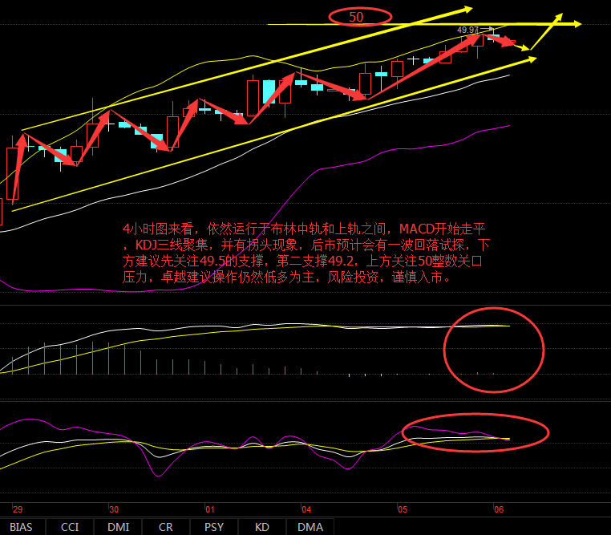Viewport: 611px width, 535px height.
Task: Click the arrowhead ending the upper channel line
Action: tap(467, 9)
